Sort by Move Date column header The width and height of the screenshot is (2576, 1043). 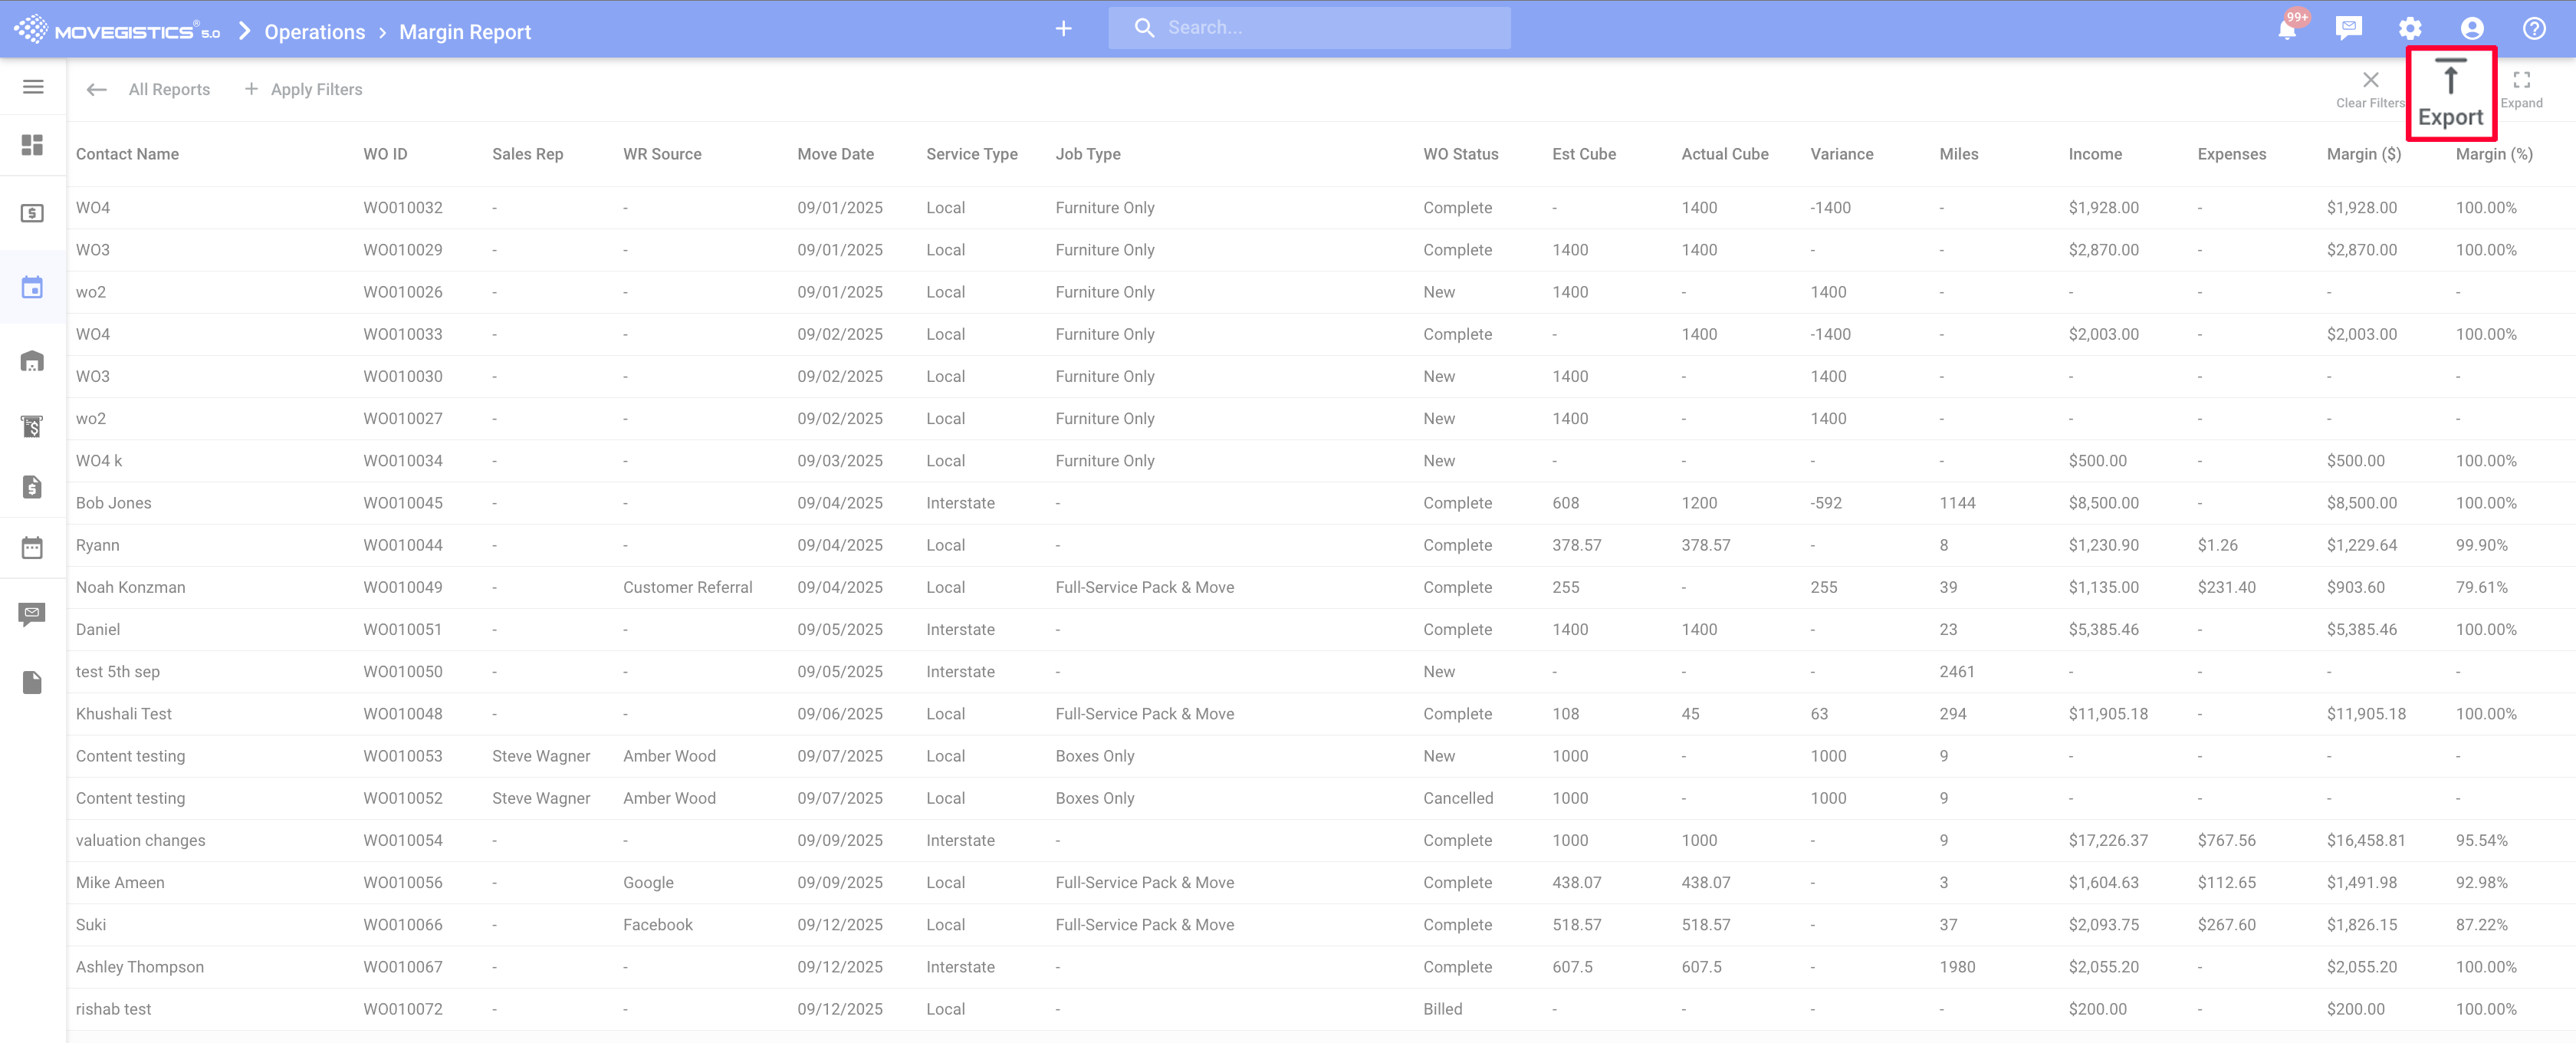tap(835, 154)
